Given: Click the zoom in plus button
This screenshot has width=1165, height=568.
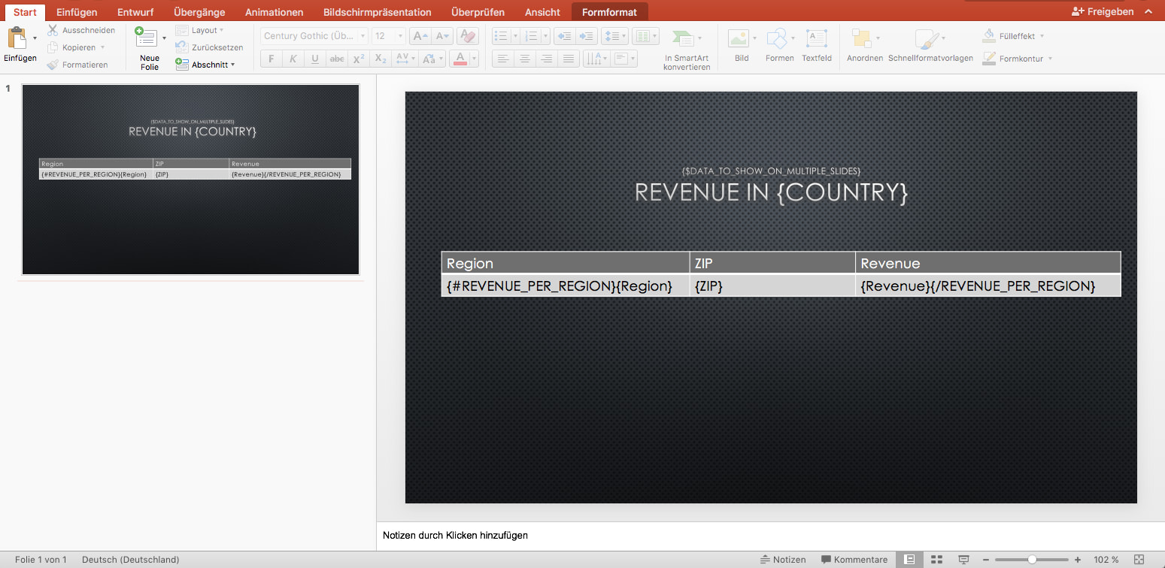Looking at the screenshot, I should tap(1078, 560).
